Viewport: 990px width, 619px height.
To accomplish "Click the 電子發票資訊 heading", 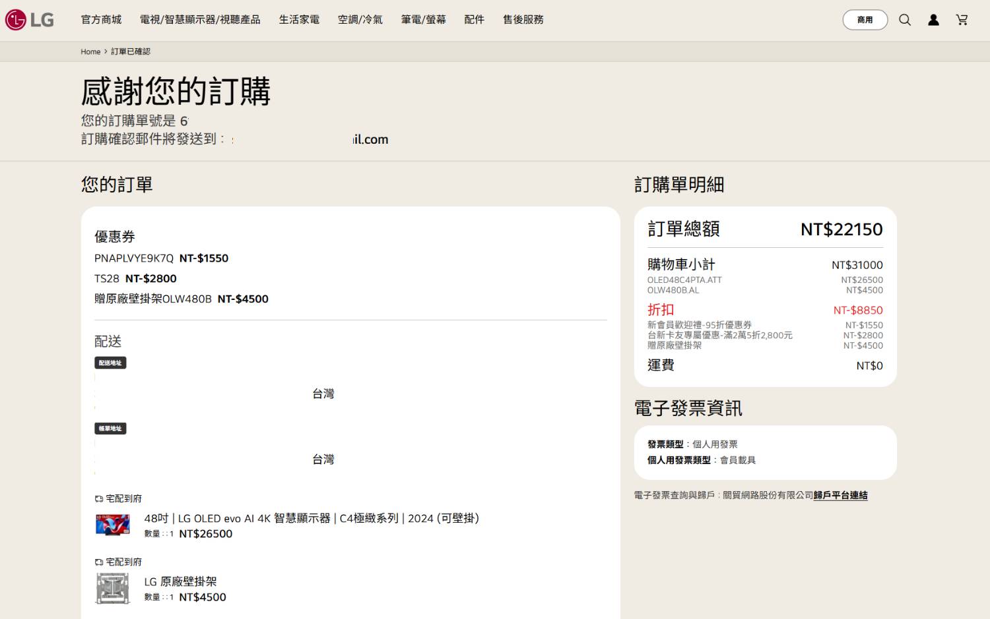I will 688,409.
